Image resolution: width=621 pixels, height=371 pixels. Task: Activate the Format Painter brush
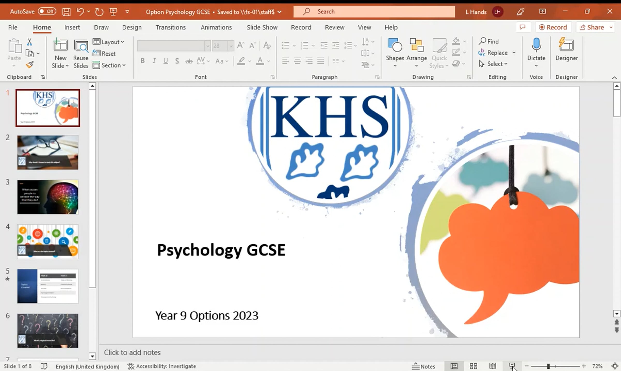(x=29, y=65)
